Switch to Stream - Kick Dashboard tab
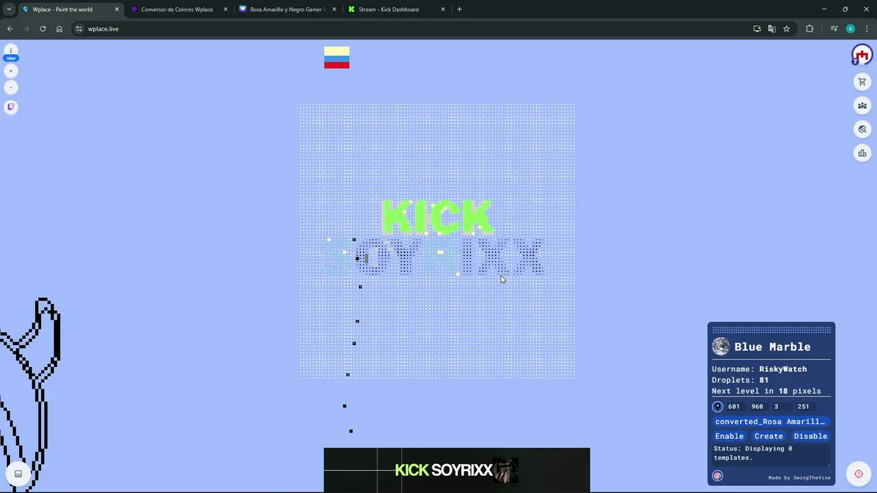This screenshot has height=493, width=877. click(397, 10)
